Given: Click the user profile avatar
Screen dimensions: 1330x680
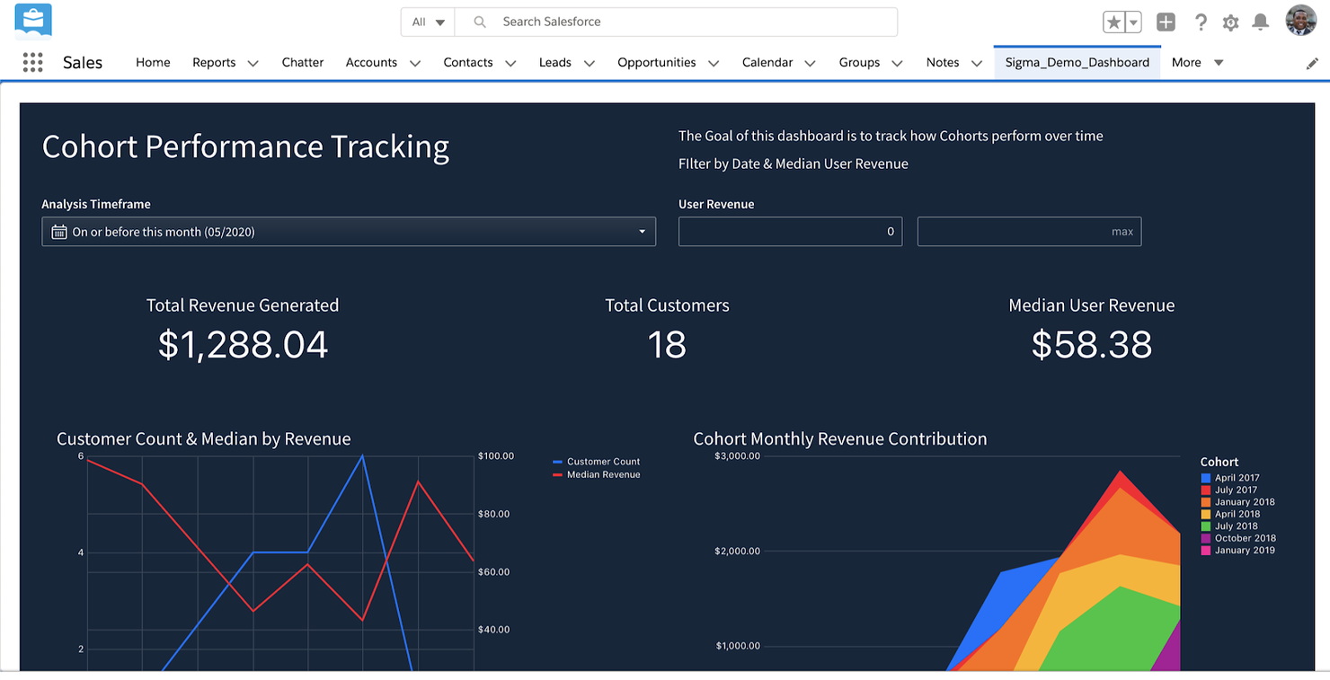Looking at the screenshot, I should point(1302,20).
